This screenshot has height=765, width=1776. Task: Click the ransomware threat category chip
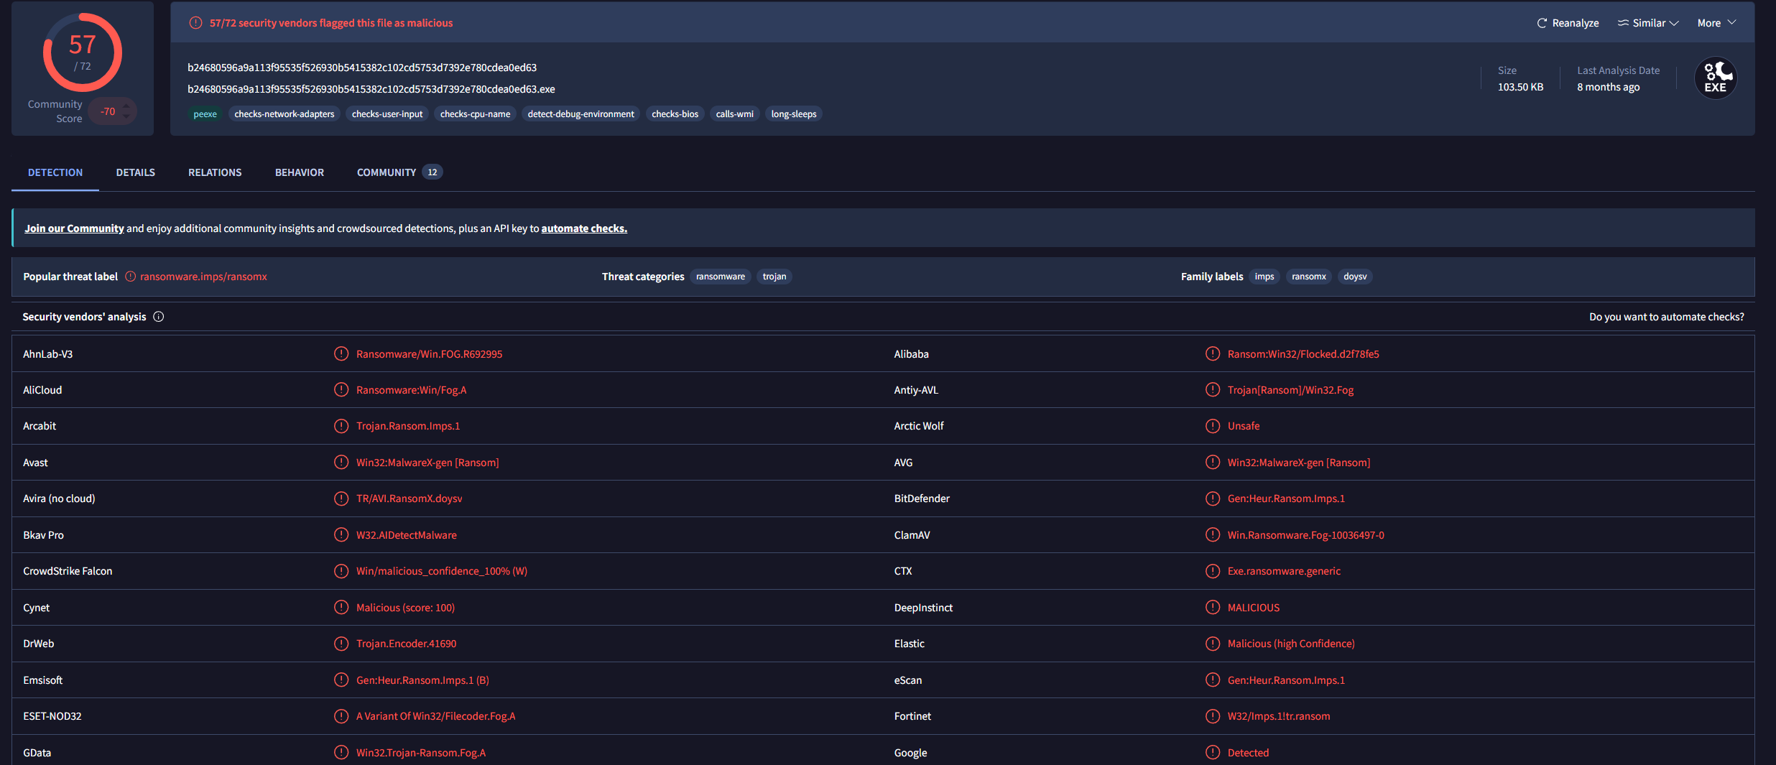[x=721, y=277]
